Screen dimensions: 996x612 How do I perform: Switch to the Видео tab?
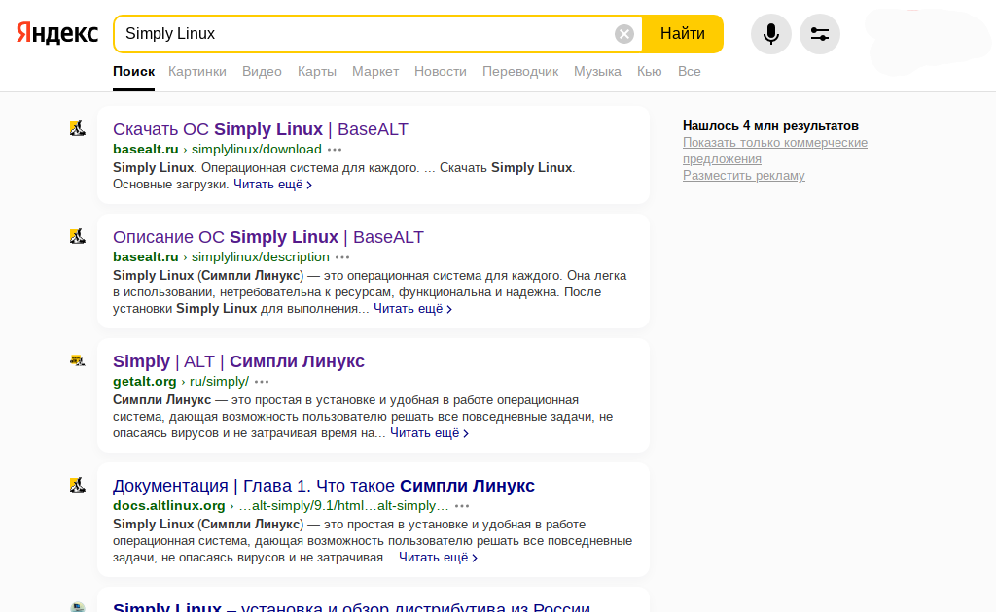262,72
